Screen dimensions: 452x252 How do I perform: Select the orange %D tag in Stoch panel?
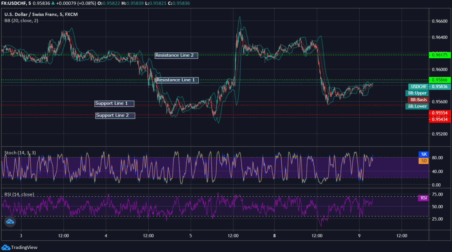423,160
